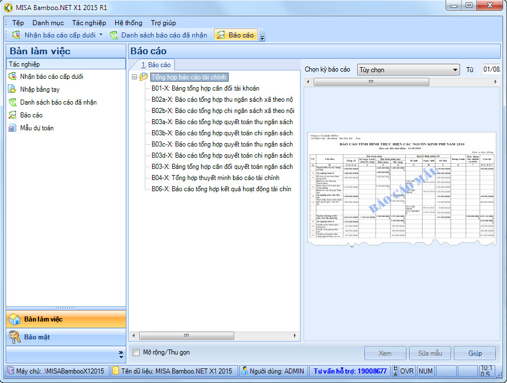Open the Hệ thống menu

129,23
